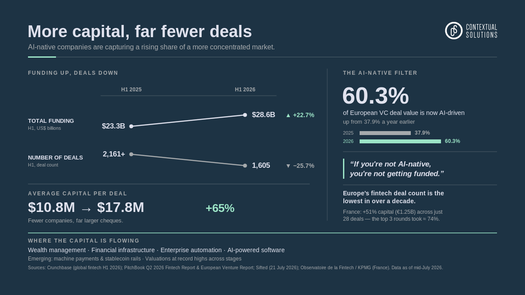Viewport: 525px width, 295px height.
Task: Click the title 'More capital, far fewer deals'
Action: coord(140,31)
